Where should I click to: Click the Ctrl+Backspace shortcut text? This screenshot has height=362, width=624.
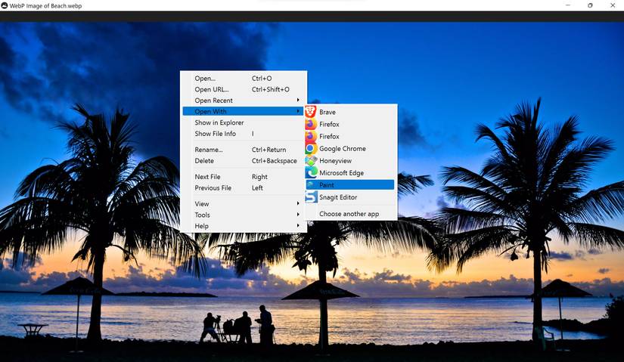[275, 161]
